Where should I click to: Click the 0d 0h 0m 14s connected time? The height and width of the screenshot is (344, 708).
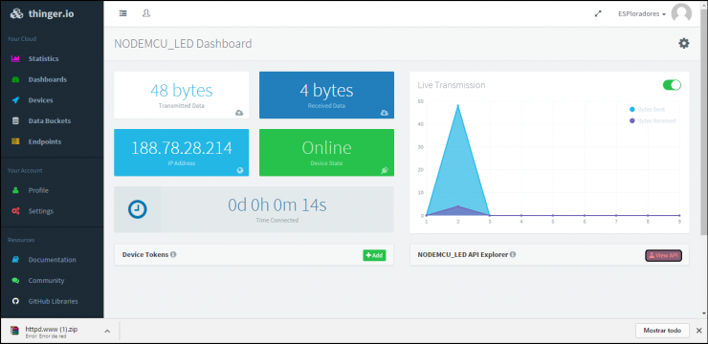pyautogui.click(x=277, y=205)
